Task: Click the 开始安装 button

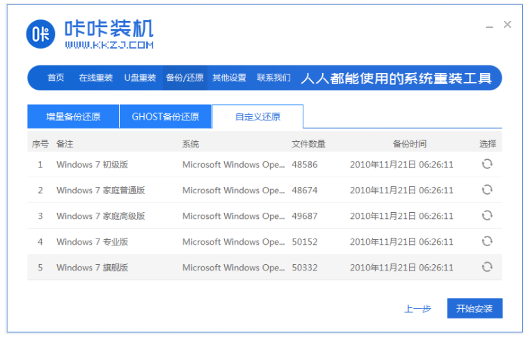Action: coord(474,308)
